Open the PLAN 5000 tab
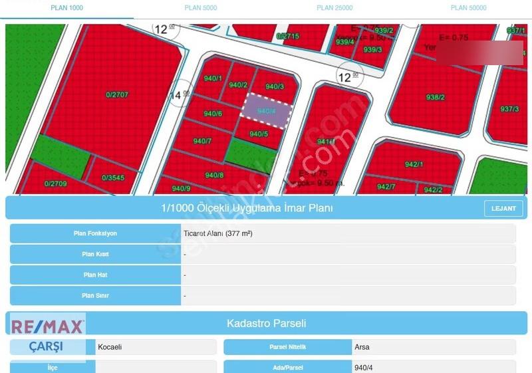532x373 pixels. coord(201,8)
